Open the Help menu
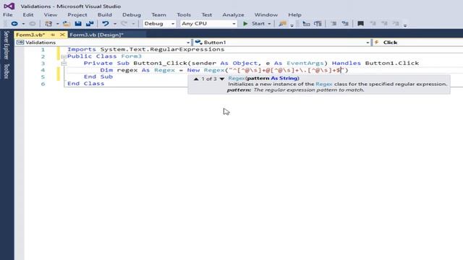 [x=294, y=14]
